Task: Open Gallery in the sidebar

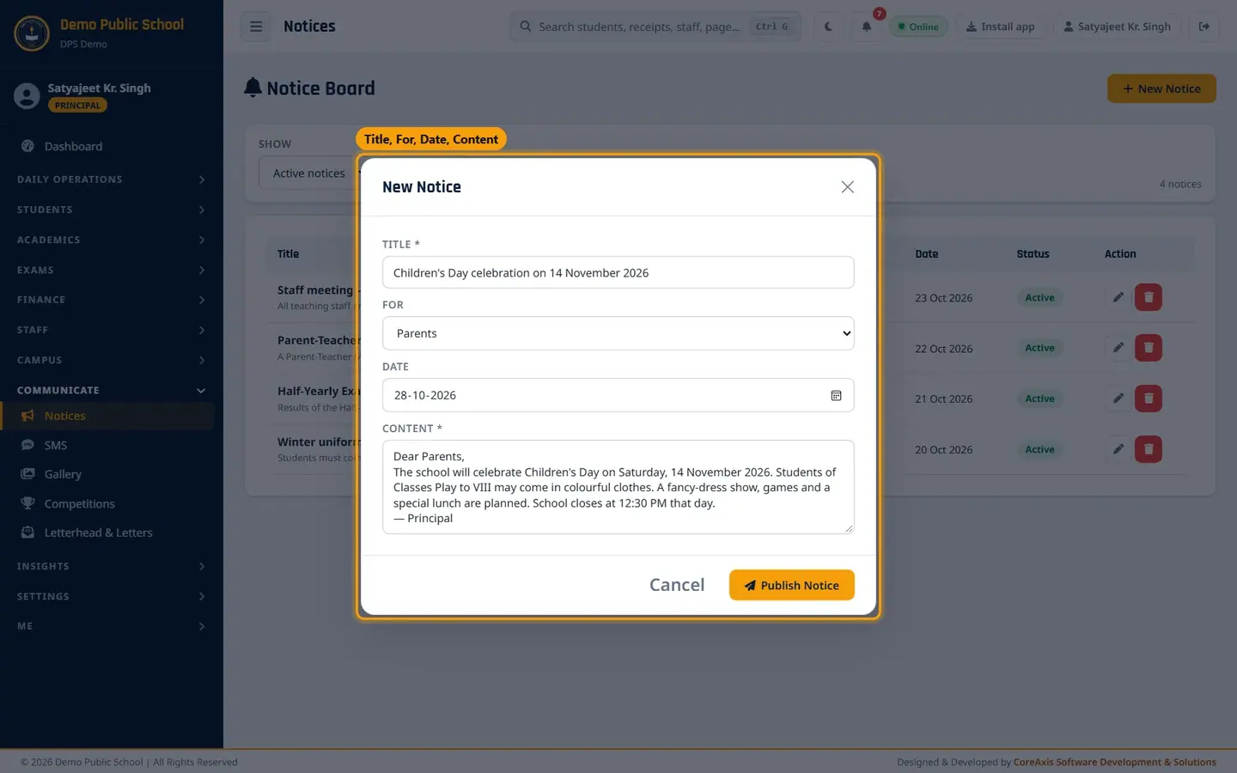Action: click(x=107, y=474)
